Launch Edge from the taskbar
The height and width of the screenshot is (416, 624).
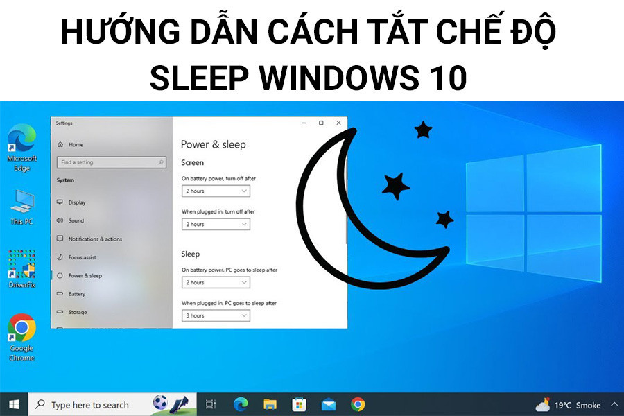(241, 404)
